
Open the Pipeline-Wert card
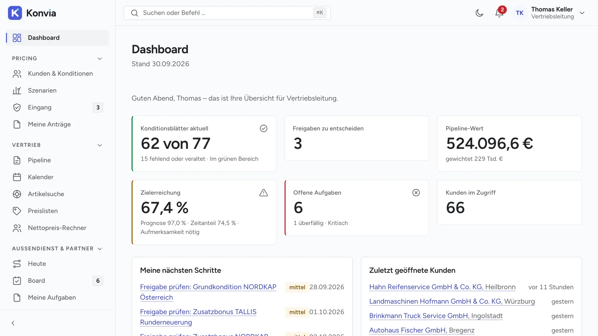pos(509,143)
